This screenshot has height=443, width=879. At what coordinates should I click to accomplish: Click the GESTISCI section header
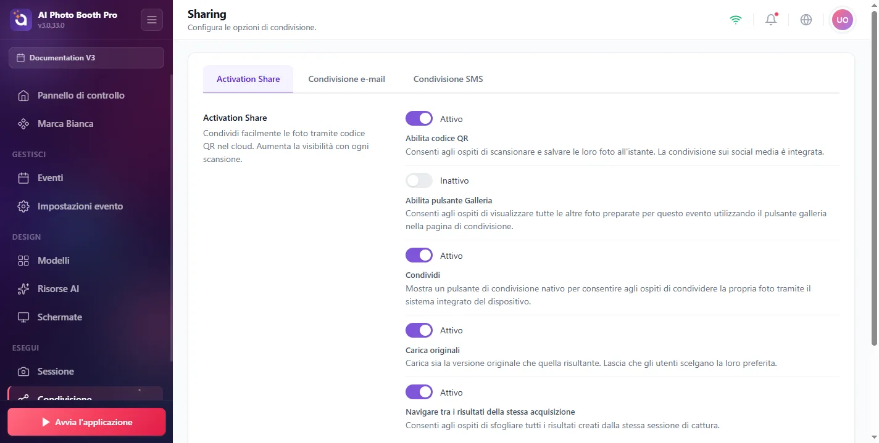[29, 154]
